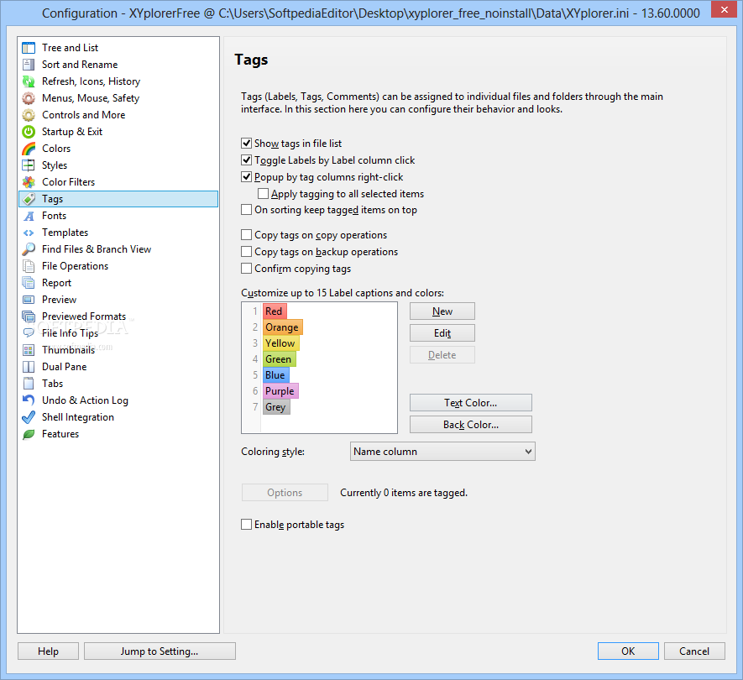Select the Purple label swatch
The image size is (743, 680).
tap(280, 391)
